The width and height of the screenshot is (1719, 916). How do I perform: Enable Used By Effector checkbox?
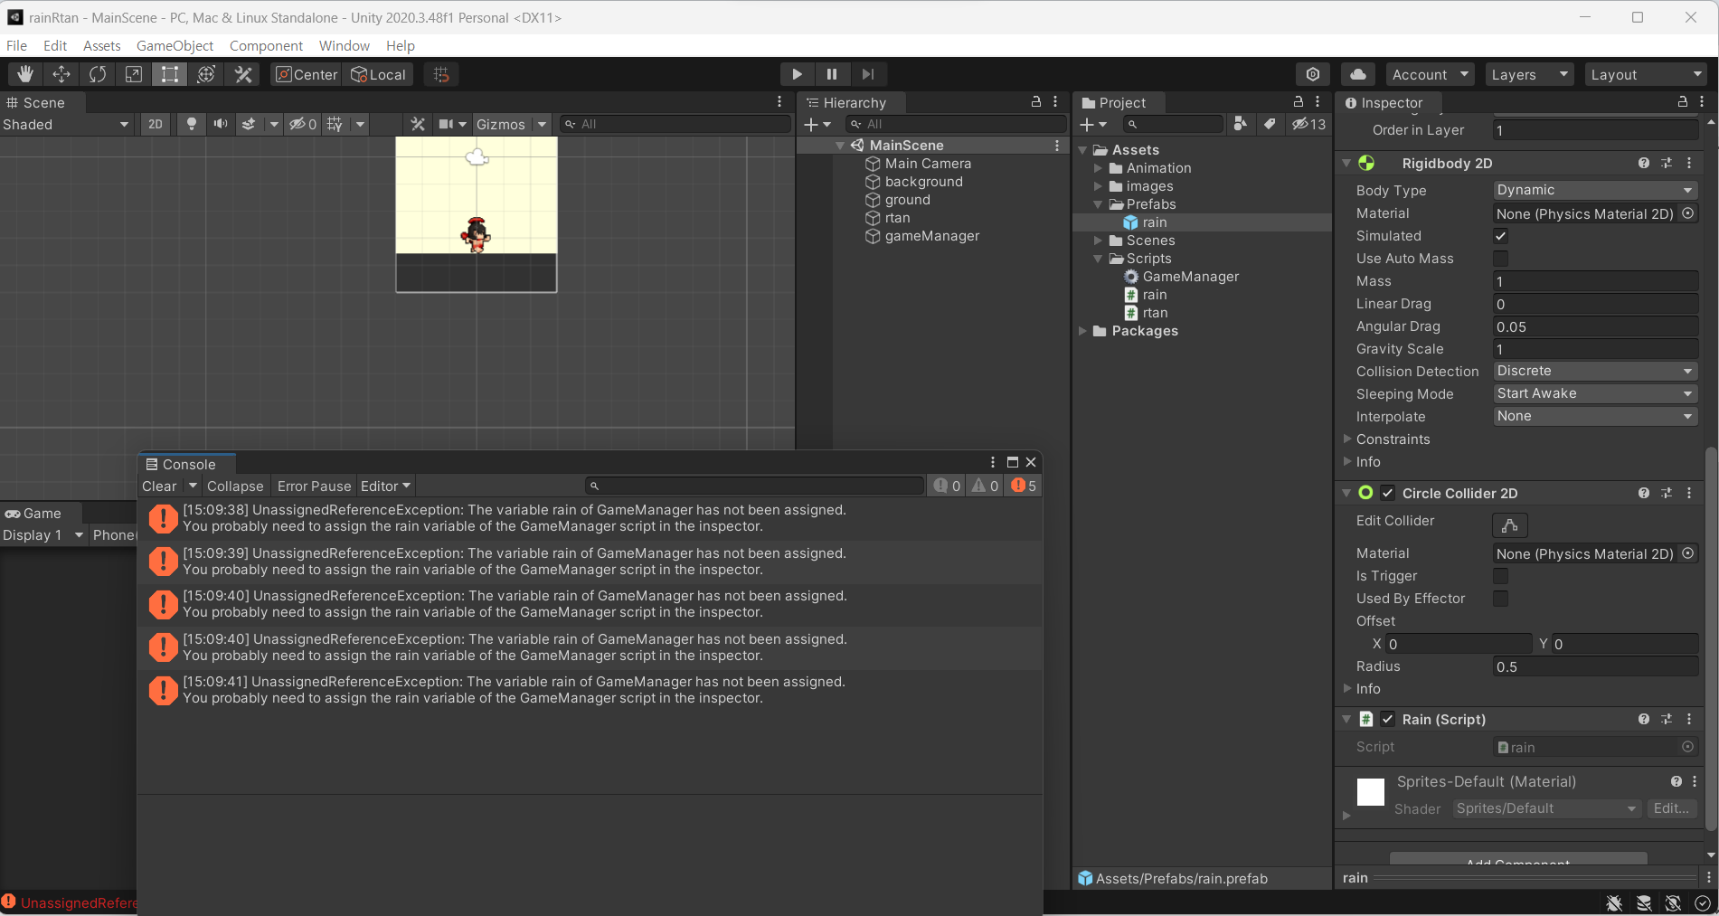click(1500, 599)
